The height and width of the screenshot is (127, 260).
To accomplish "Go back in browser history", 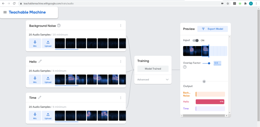I will 3,3.
